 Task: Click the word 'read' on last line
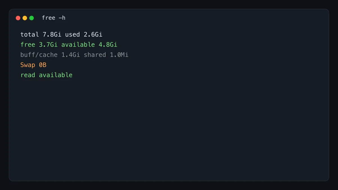(28, 75)
